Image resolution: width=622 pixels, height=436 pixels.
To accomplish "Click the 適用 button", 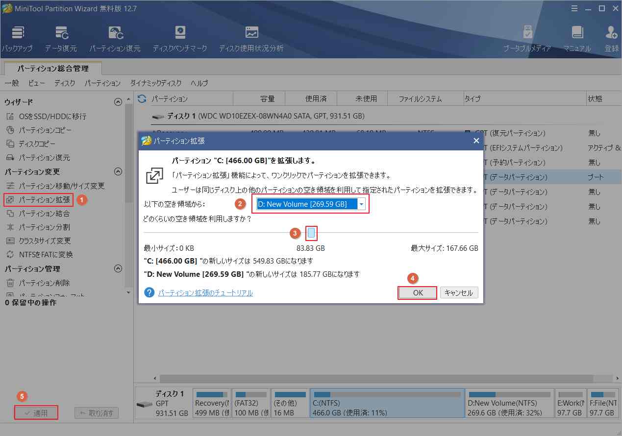I will pyautogui.click(x=36, y=412).
